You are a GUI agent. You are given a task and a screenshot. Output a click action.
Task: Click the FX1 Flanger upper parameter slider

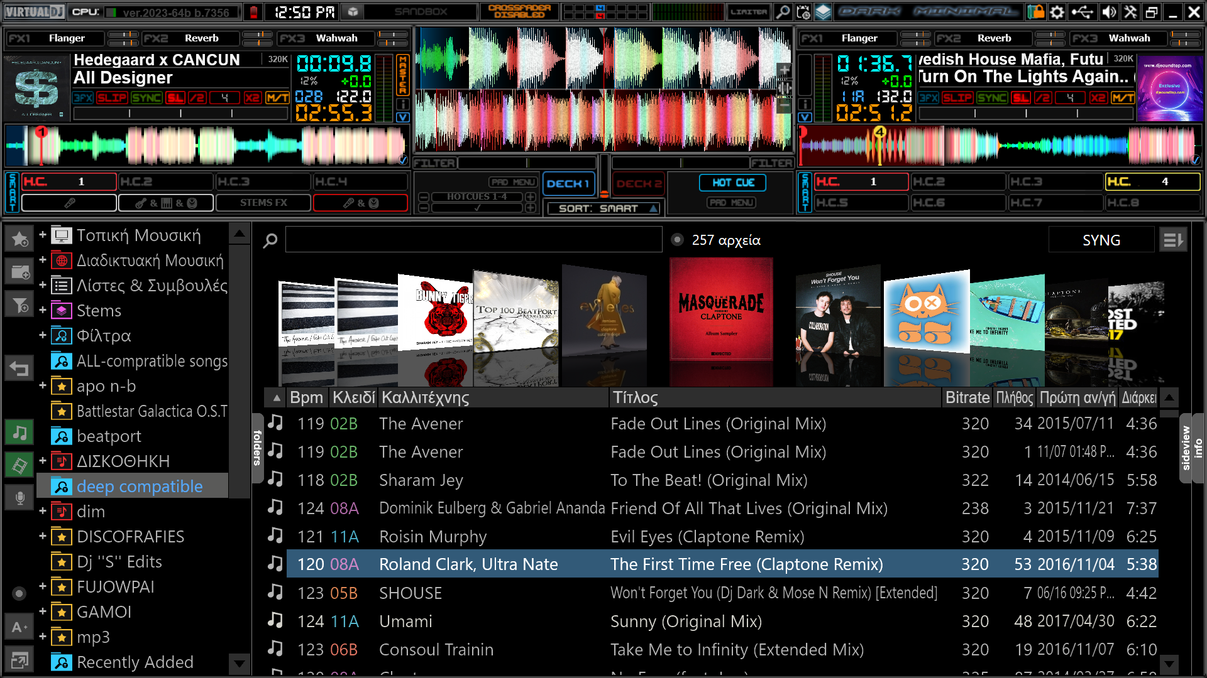(123, 34)
